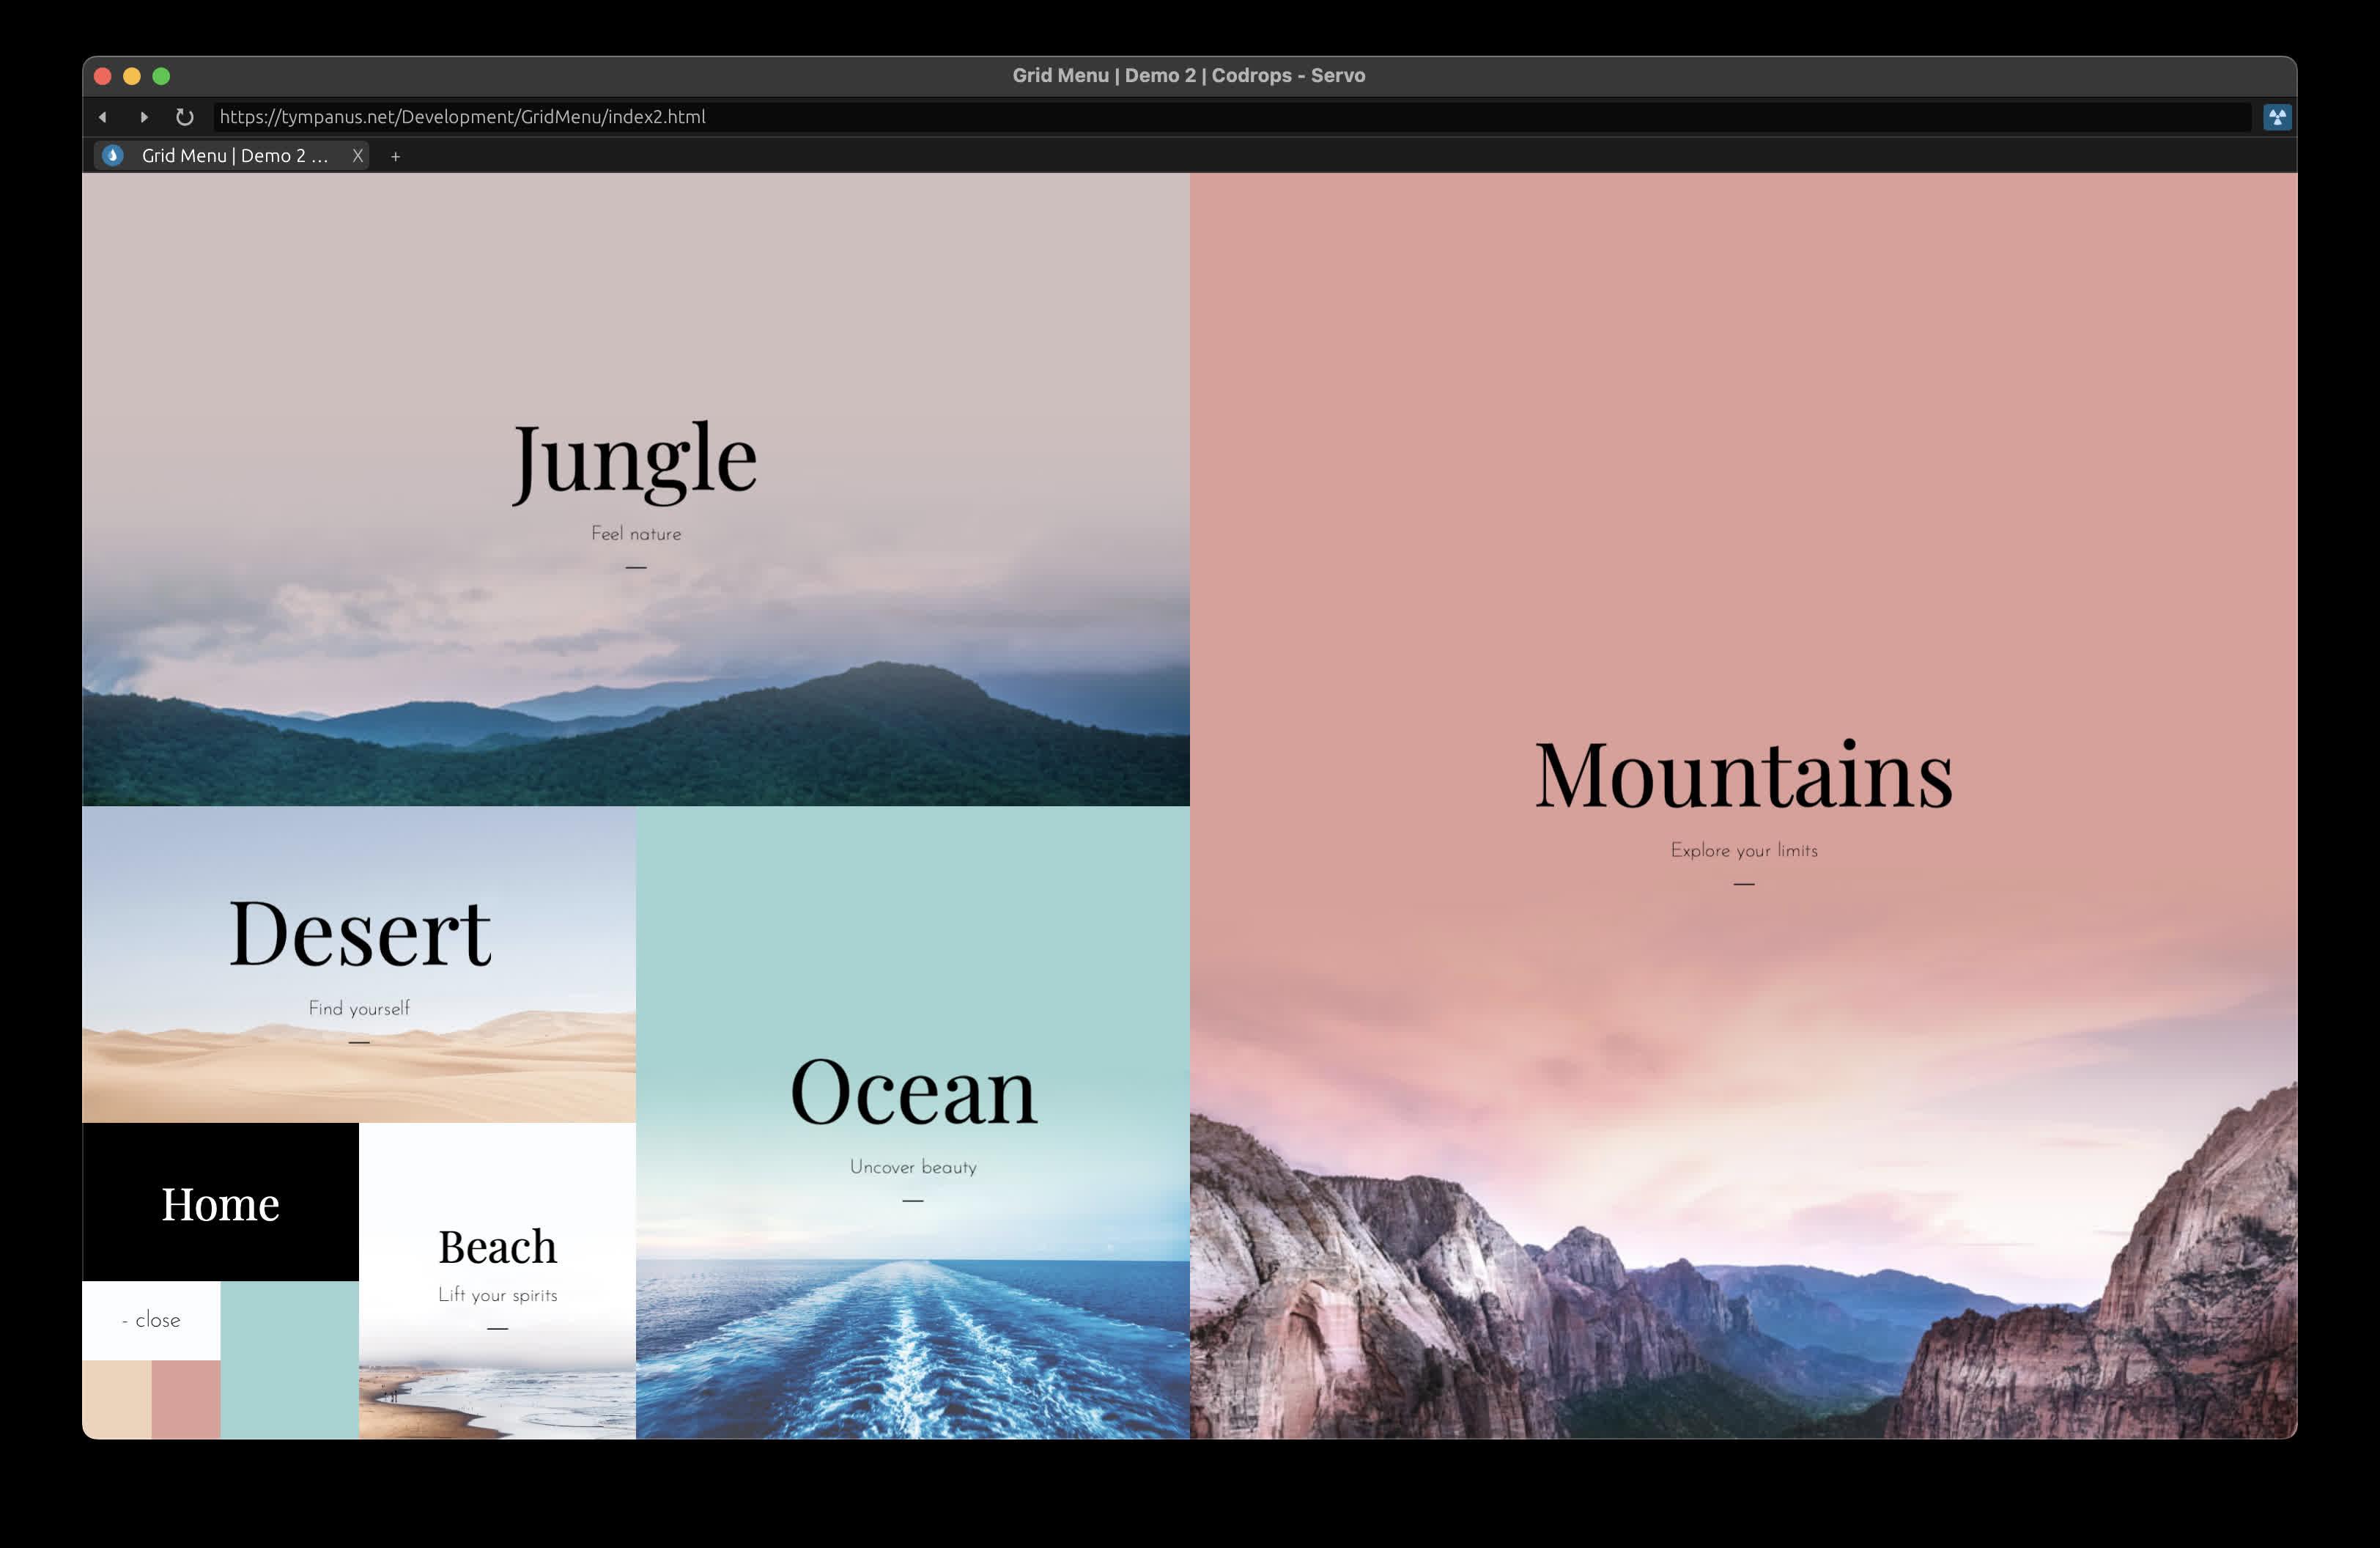The image size is (2380, 1548).
Task: Click the blue icon right of the address bar
Action: coord(2277,117)
